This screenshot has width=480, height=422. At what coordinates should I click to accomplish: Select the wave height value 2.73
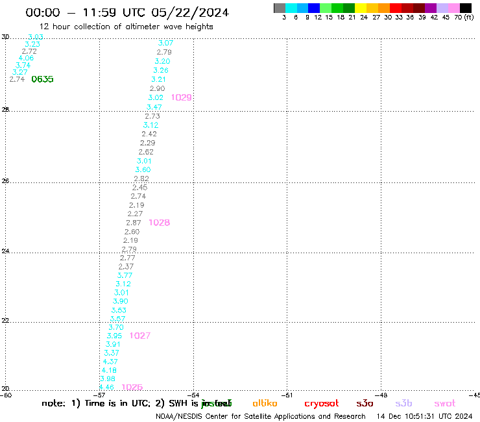(152, 116)
